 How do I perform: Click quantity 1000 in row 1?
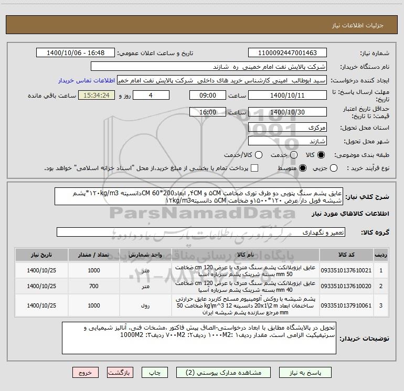pyautogui.click(x=94, y=270)
